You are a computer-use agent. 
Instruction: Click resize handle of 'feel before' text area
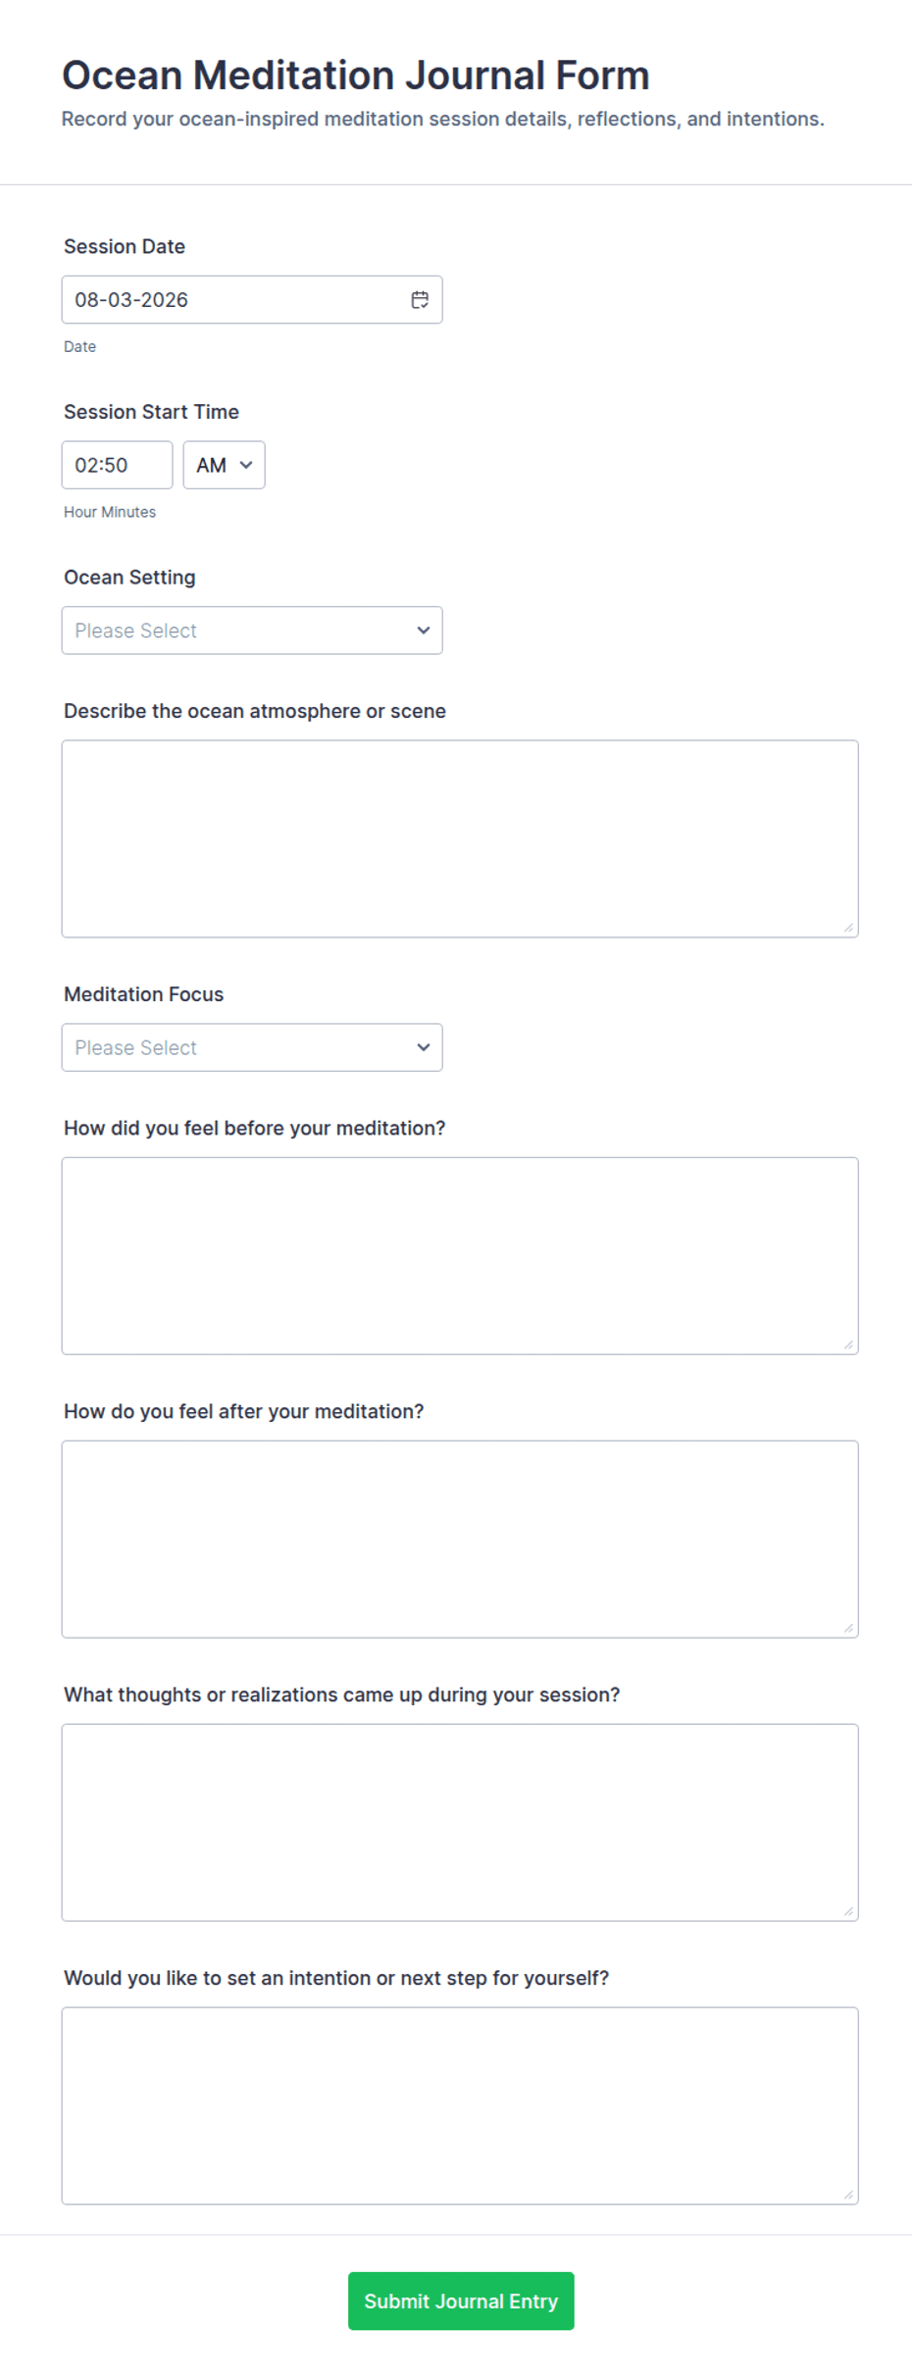click(848, 1344)
